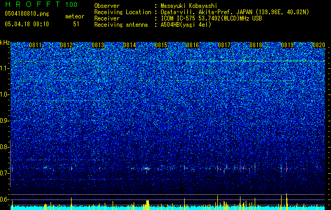
Task: Click the 0816 time marker
Action: point(193,45)
